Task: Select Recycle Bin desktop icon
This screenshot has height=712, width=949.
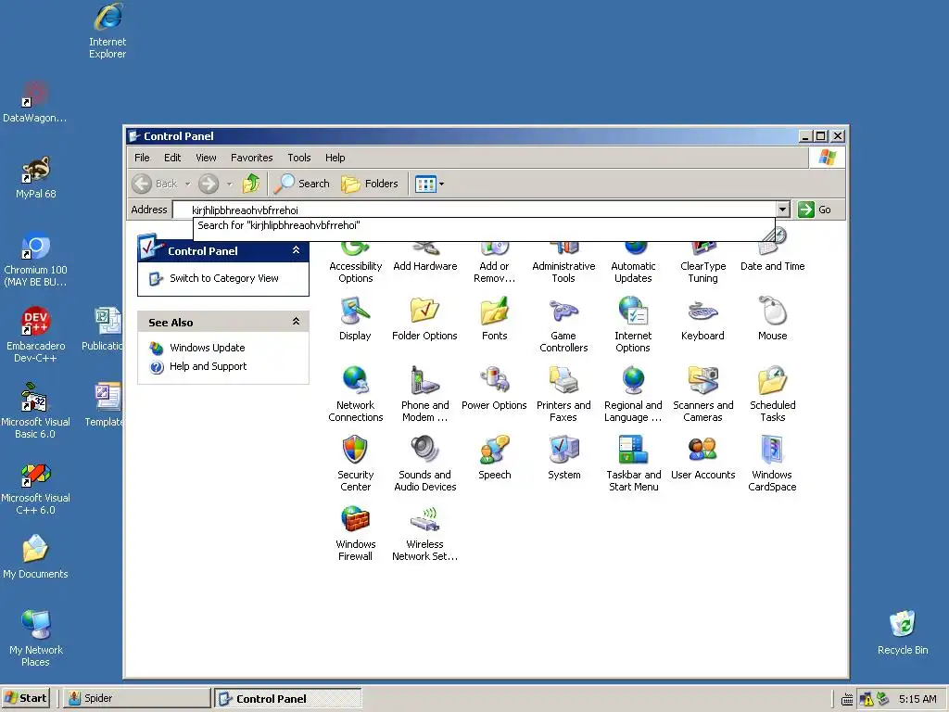Action: [903, 632]
